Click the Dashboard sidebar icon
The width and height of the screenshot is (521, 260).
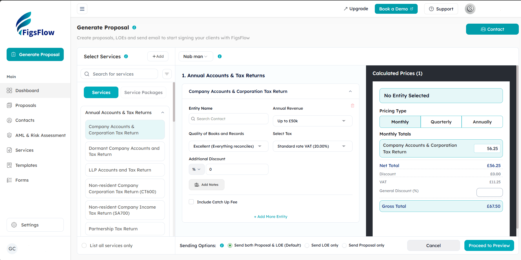[x=9, y=90]
